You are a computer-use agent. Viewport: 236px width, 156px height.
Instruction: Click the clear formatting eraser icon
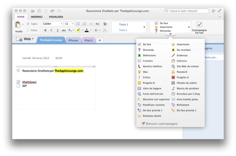click(105, 24)
